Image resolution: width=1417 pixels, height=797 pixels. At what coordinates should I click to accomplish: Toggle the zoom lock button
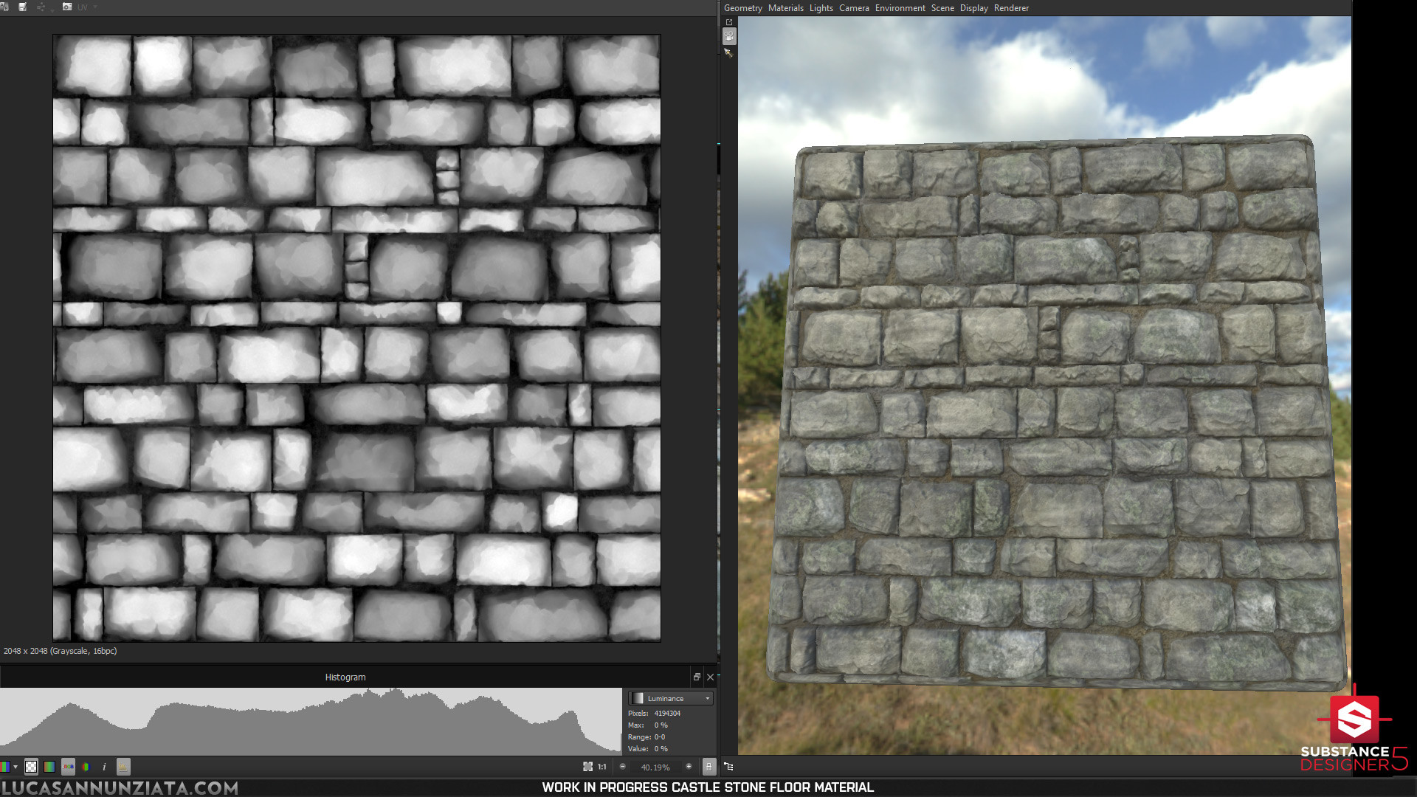point(708,767)
